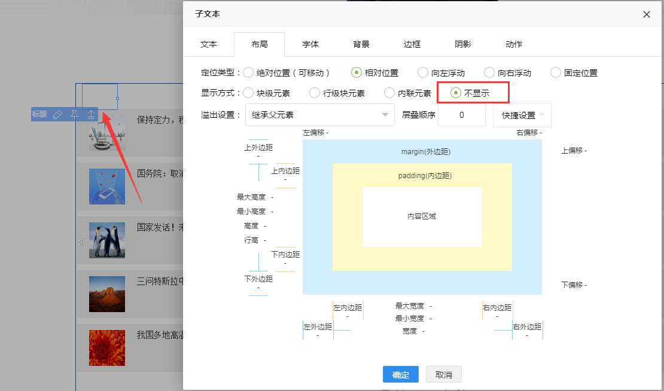664x391 pixels.
Task: Click the red flower news thumbnail
Action: coord(107,347)
